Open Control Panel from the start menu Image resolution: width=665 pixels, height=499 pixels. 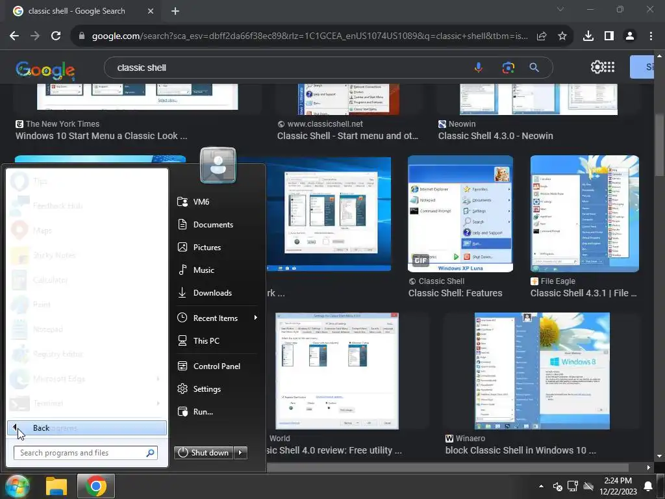coord(216,366)
